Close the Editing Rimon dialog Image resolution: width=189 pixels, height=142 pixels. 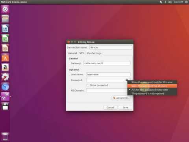pyautogui.click(x=69, y=42)
